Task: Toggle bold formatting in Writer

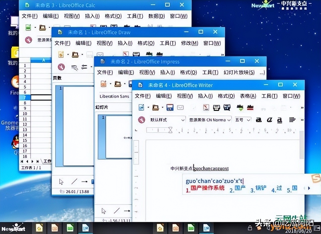Action: 259,120
